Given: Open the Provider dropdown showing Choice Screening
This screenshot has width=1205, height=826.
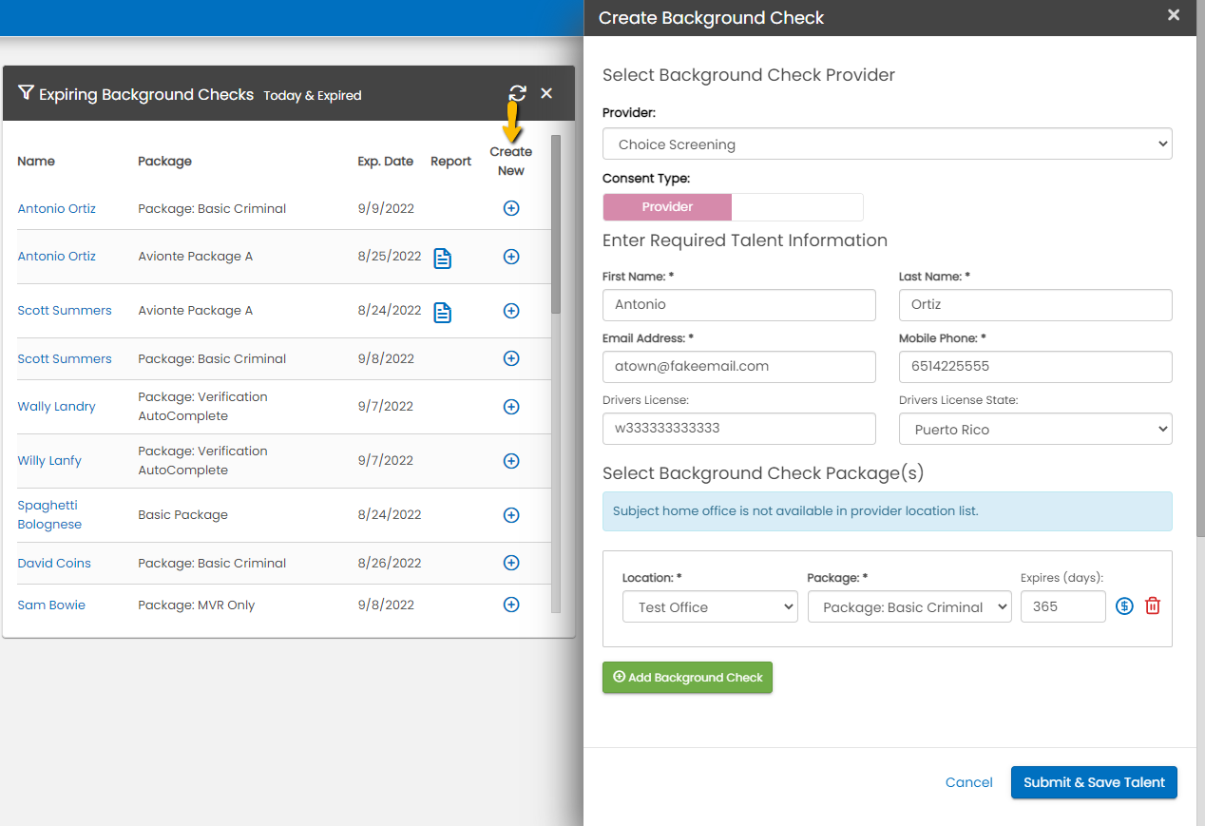Looking at the screenshot, I should click(887, 144).
